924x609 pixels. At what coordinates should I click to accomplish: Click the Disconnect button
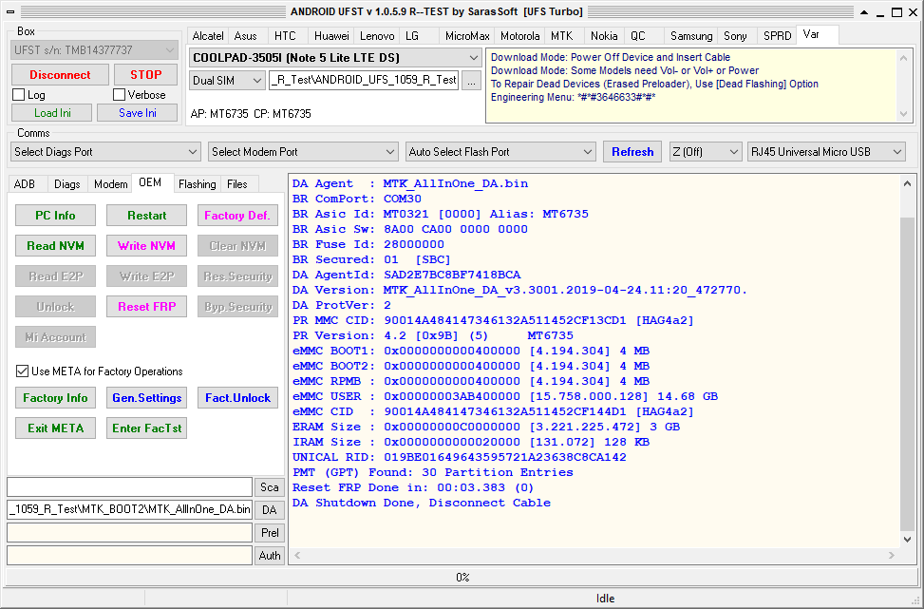tap(60, 75)
